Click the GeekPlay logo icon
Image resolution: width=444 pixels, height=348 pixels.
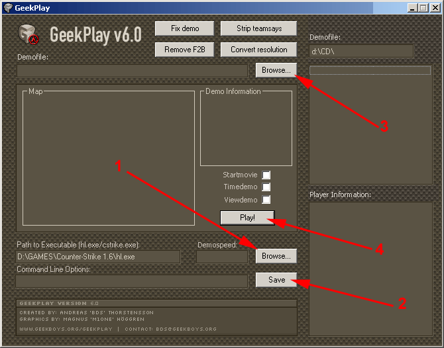coord(28,34)
